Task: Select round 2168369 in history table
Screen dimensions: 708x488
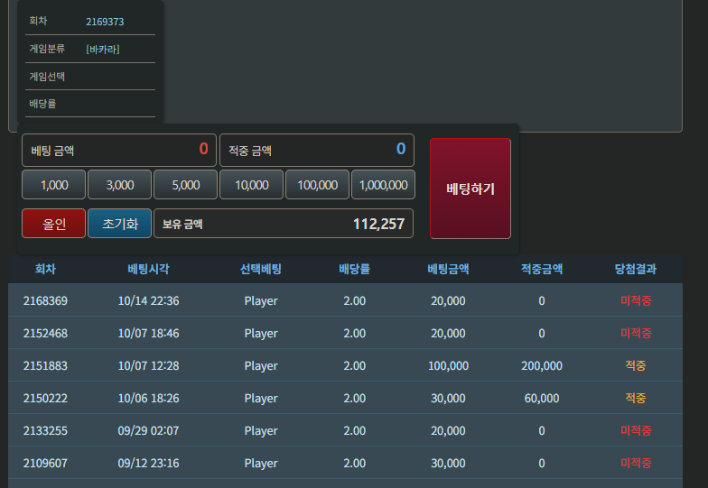Action: [45, 301]
